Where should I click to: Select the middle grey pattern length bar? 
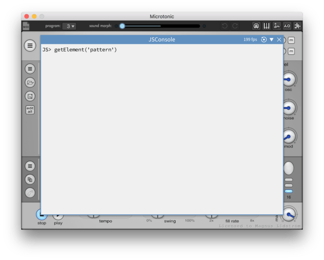pyautogui.click(x=289, y=186)
